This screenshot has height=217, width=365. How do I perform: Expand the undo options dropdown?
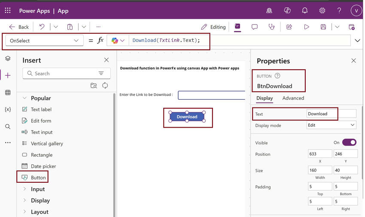(56, 27)
